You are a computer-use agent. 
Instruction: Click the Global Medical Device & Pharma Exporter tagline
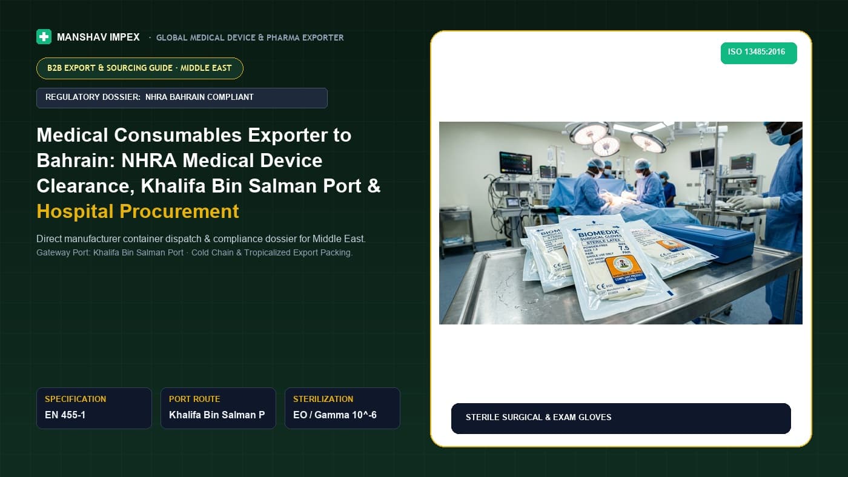coord(250,38)
